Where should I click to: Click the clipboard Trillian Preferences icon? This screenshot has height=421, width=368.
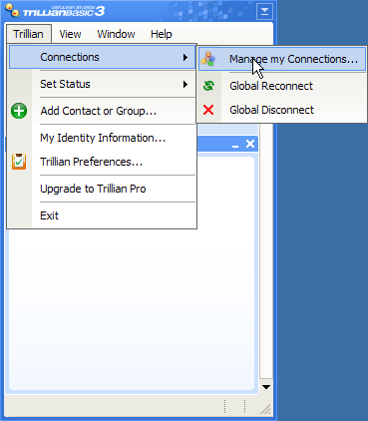point(19,162)
